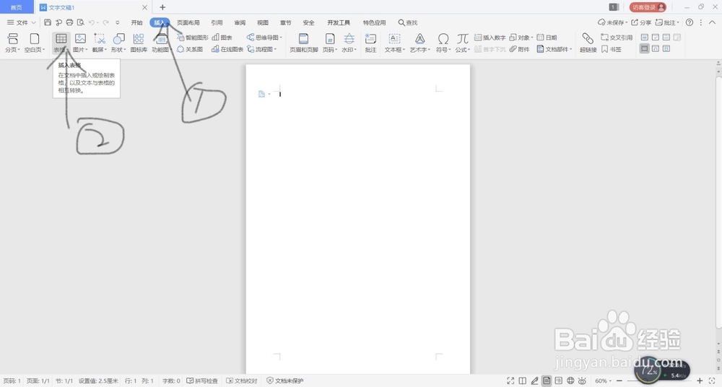Click the zoom out minus button

coord(619,381)
